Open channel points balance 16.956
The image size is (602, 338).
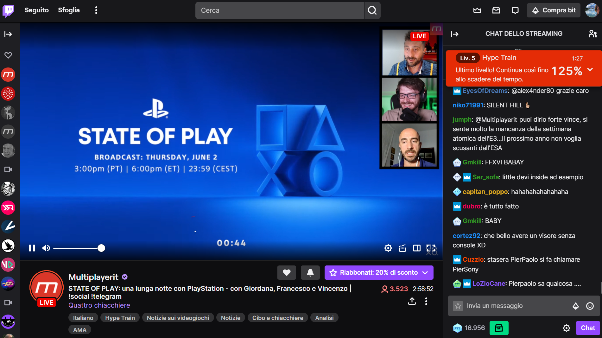[469, 328]
